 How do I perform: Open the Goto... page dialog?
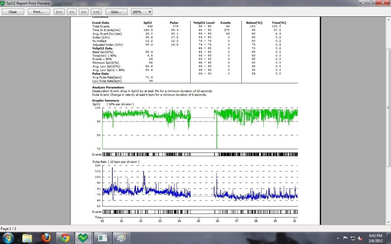116,12
